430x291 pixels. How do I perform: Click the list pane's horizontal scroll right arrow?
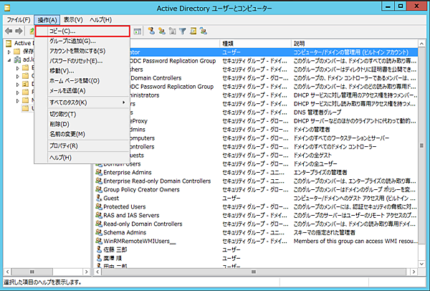[414, 272]
